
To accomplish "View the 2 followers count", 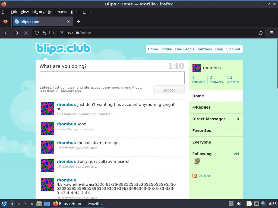I will (216, 79).
